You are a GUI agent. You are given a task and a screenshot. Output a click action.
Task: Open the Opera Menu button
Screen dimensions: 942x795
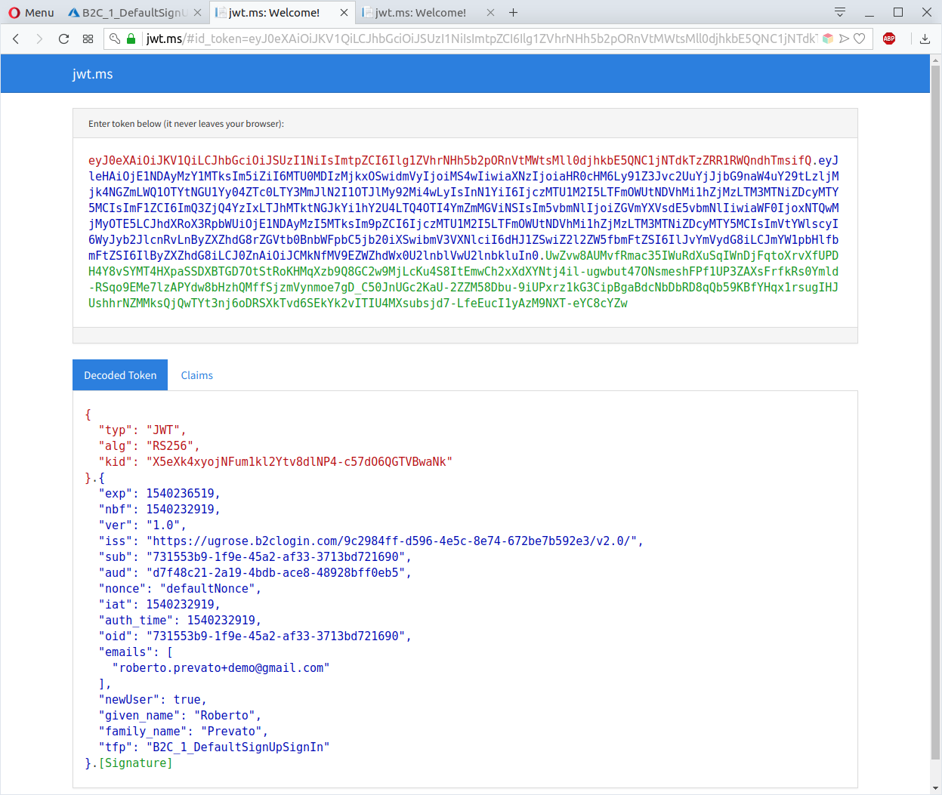[x=31, y=12]
